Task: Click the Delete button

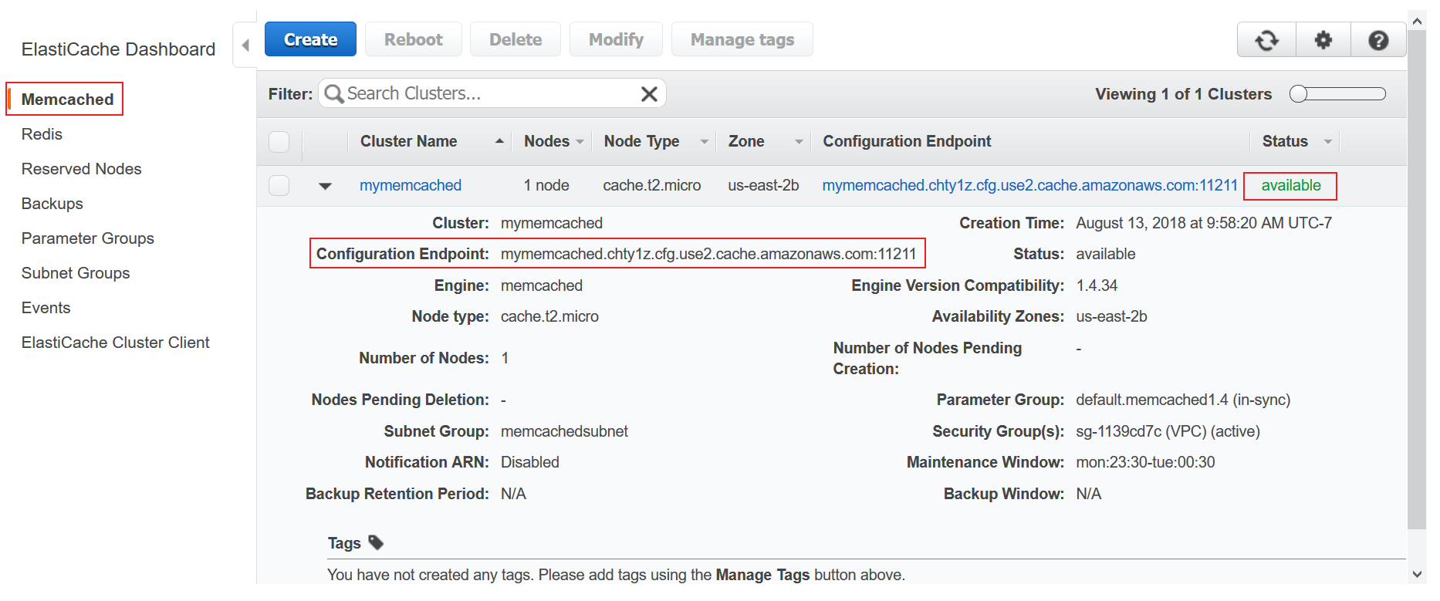Action: tap(515, 39)
